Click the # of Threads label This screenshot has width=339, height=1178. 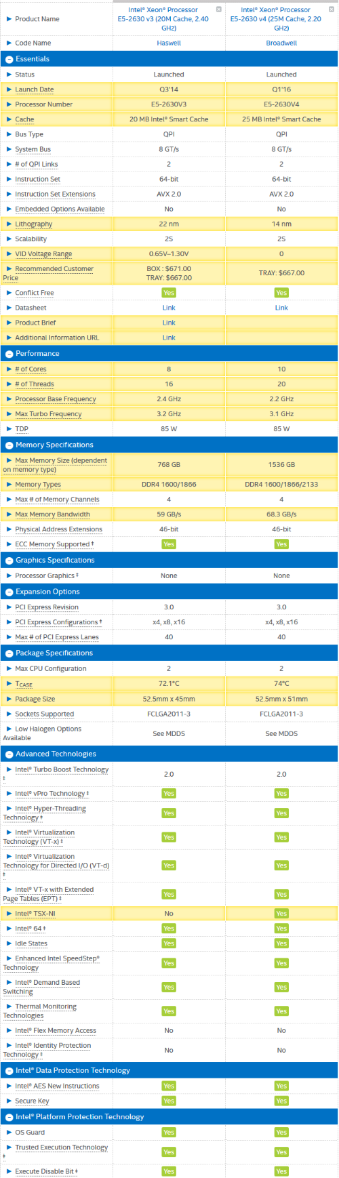35,384
